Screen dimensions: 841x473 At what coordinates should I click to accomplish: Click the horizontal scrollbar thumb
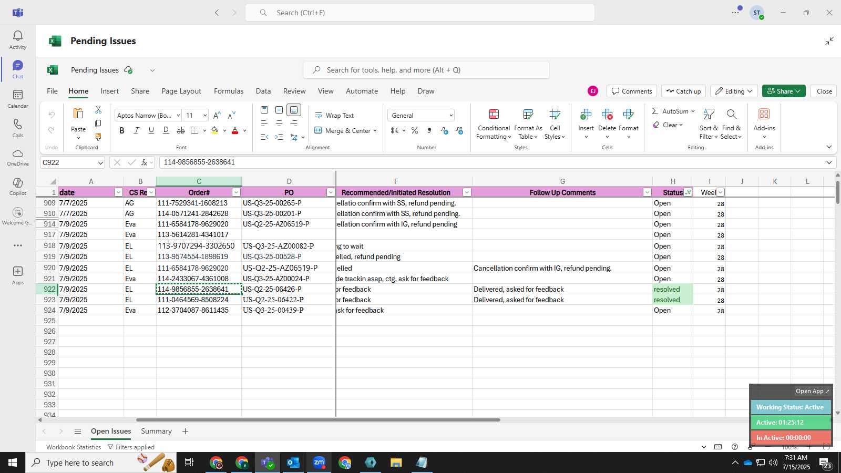coord(318,420)
